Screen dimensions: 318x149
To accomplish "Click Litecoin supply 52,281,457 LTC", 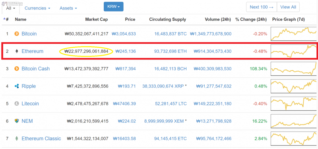I will click(171, 104).
